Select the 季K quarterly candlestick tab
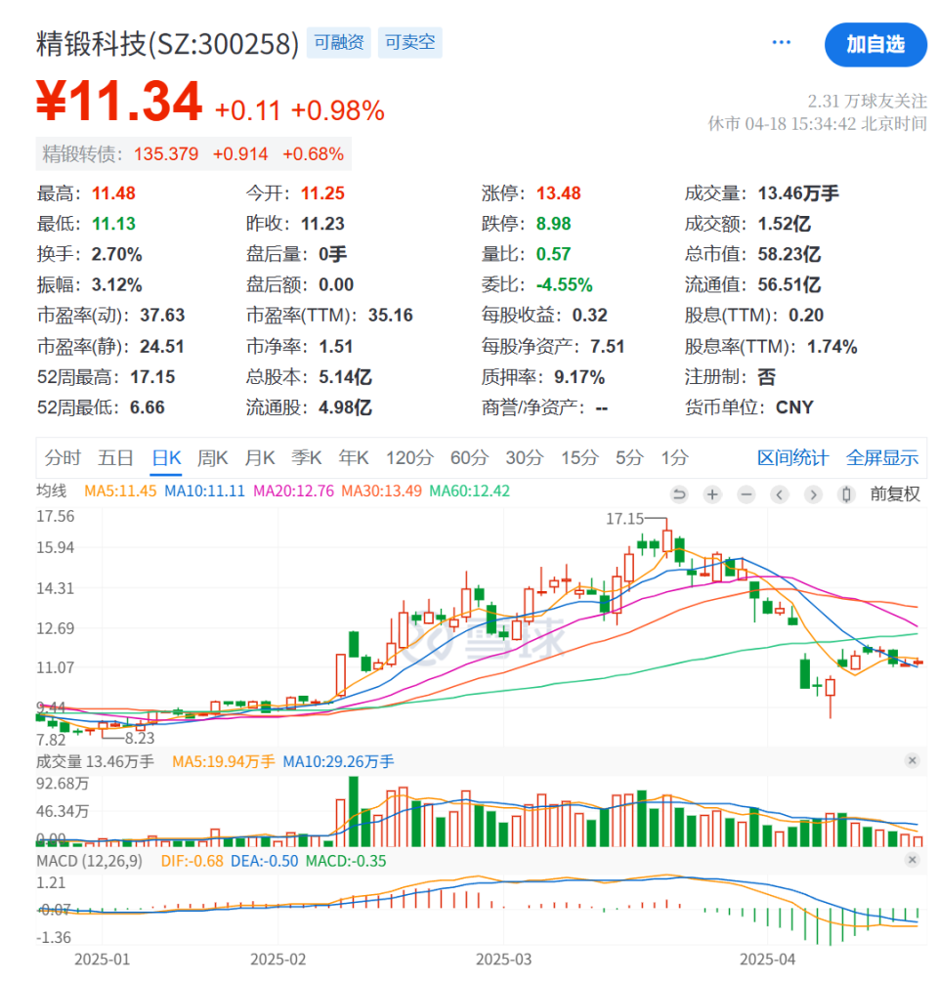The image size is (938, 983). click(x=307, y=457)
